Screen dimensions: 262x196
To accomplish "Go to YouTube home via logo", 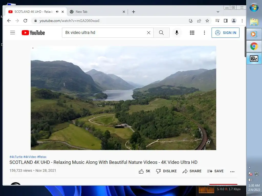I will click(x=33, y=33).
